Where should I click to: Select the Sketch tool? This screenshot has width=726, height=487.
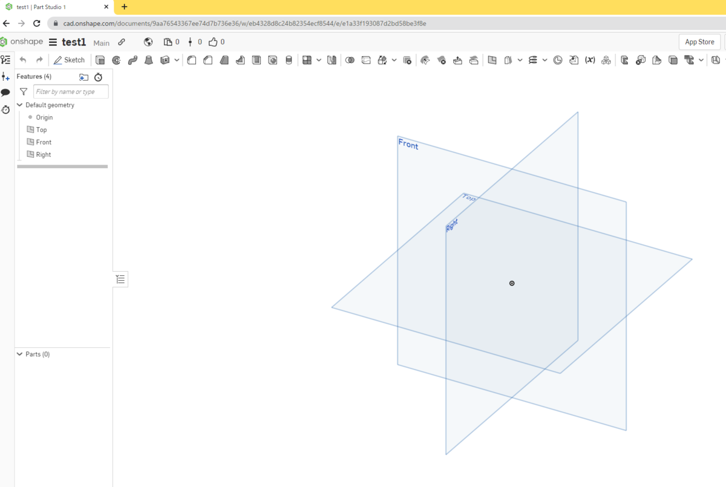coord(69,60)
